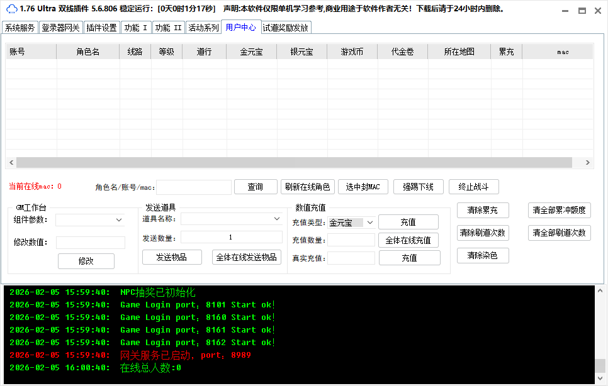Click the 终止战斗 button
608x386 pixels.
pyautogui.click(x=473, y=187)
